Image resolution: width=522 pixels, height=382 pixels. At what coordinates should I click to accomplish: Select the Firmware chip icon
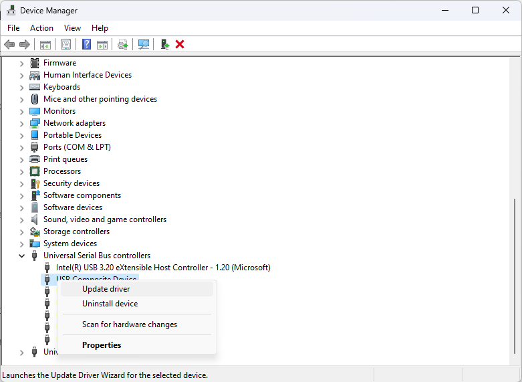coord(35,63)
